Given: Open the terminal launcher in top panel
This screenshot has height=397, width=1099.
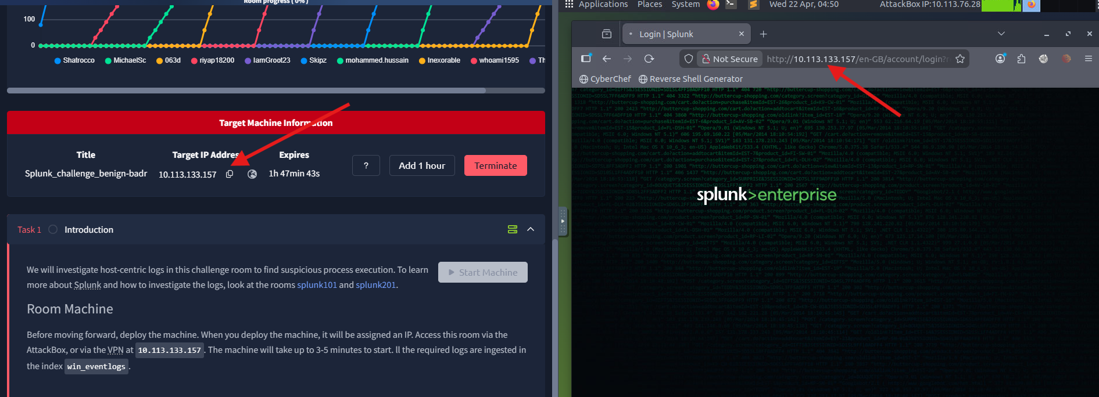Looking at the screenshot, I should coord(731,5).
